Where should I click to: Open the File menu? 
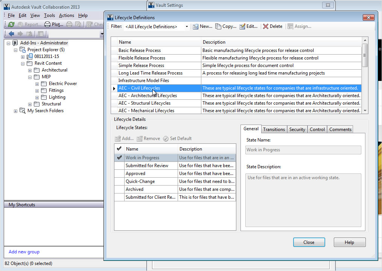pyautogui.click(x=11, y=15)
